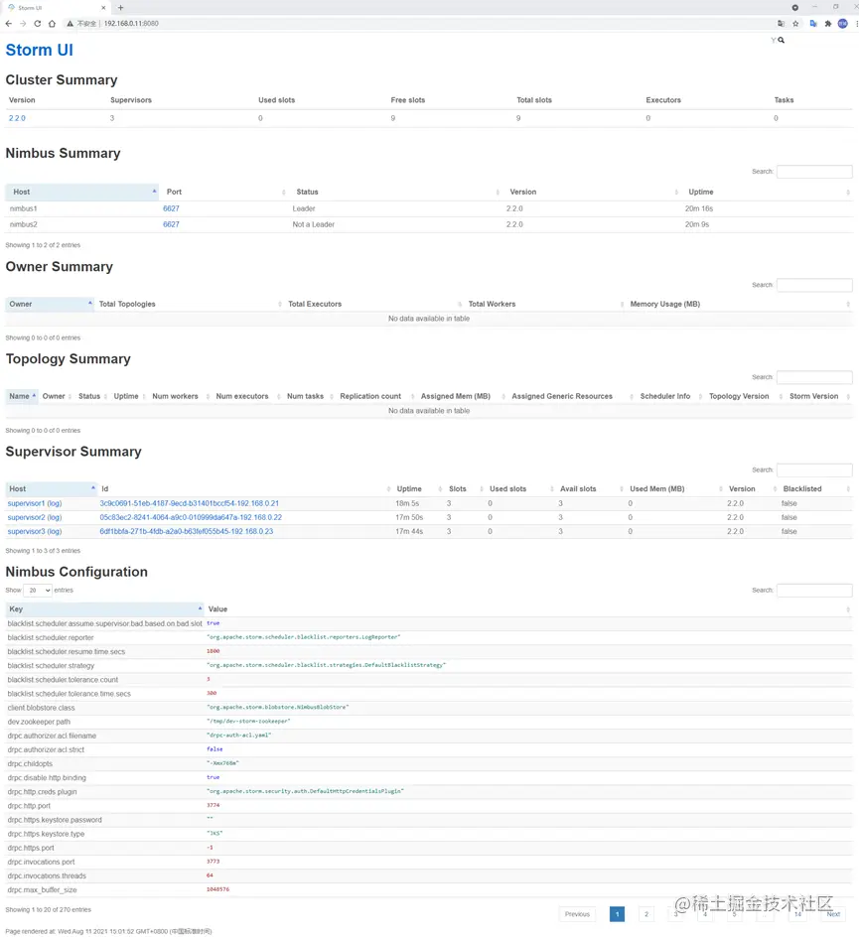Screen dimensions: 859x939
Task: Sort Owner Summary by Total Topologies
Action: [x=190, y=304]
